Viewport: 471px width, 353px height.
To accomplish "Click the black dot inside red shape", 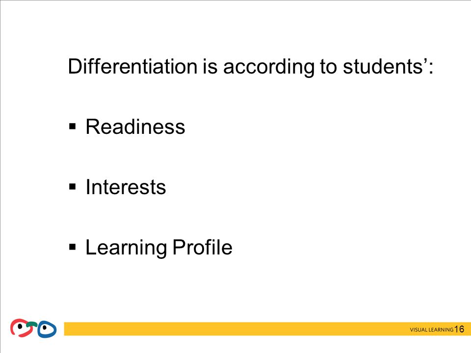I will pos(20,326).
